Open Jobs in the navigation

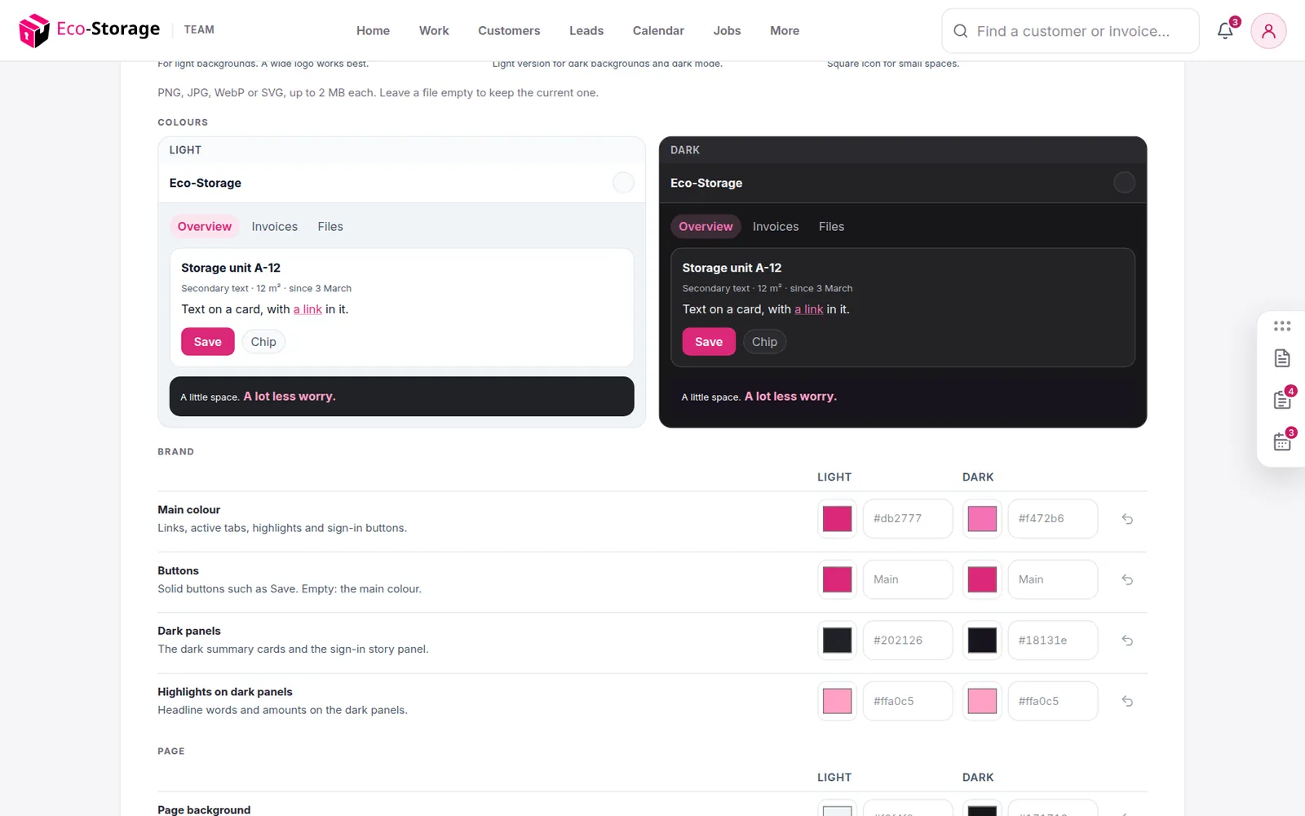[x=727, y=31]
